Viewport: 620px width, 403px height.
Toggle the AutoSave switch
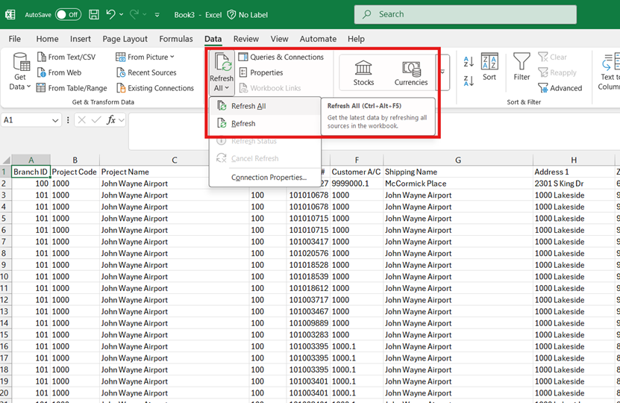tap(68, 15)
